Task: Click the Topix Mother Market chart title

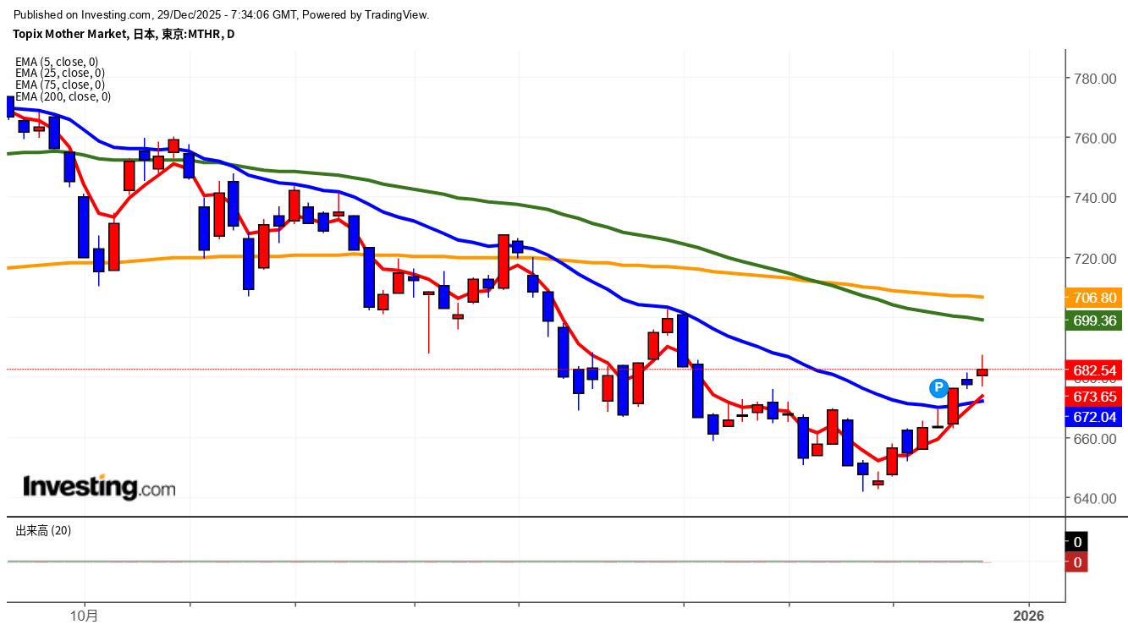Action: [124, 34]
